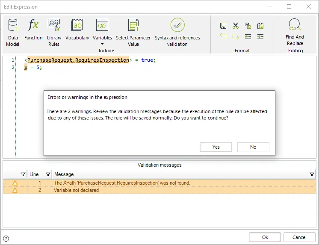This screenshot has width=319, height=245.
Task: Click the line 1 warning triangle icon
Action: click(15, 183)
